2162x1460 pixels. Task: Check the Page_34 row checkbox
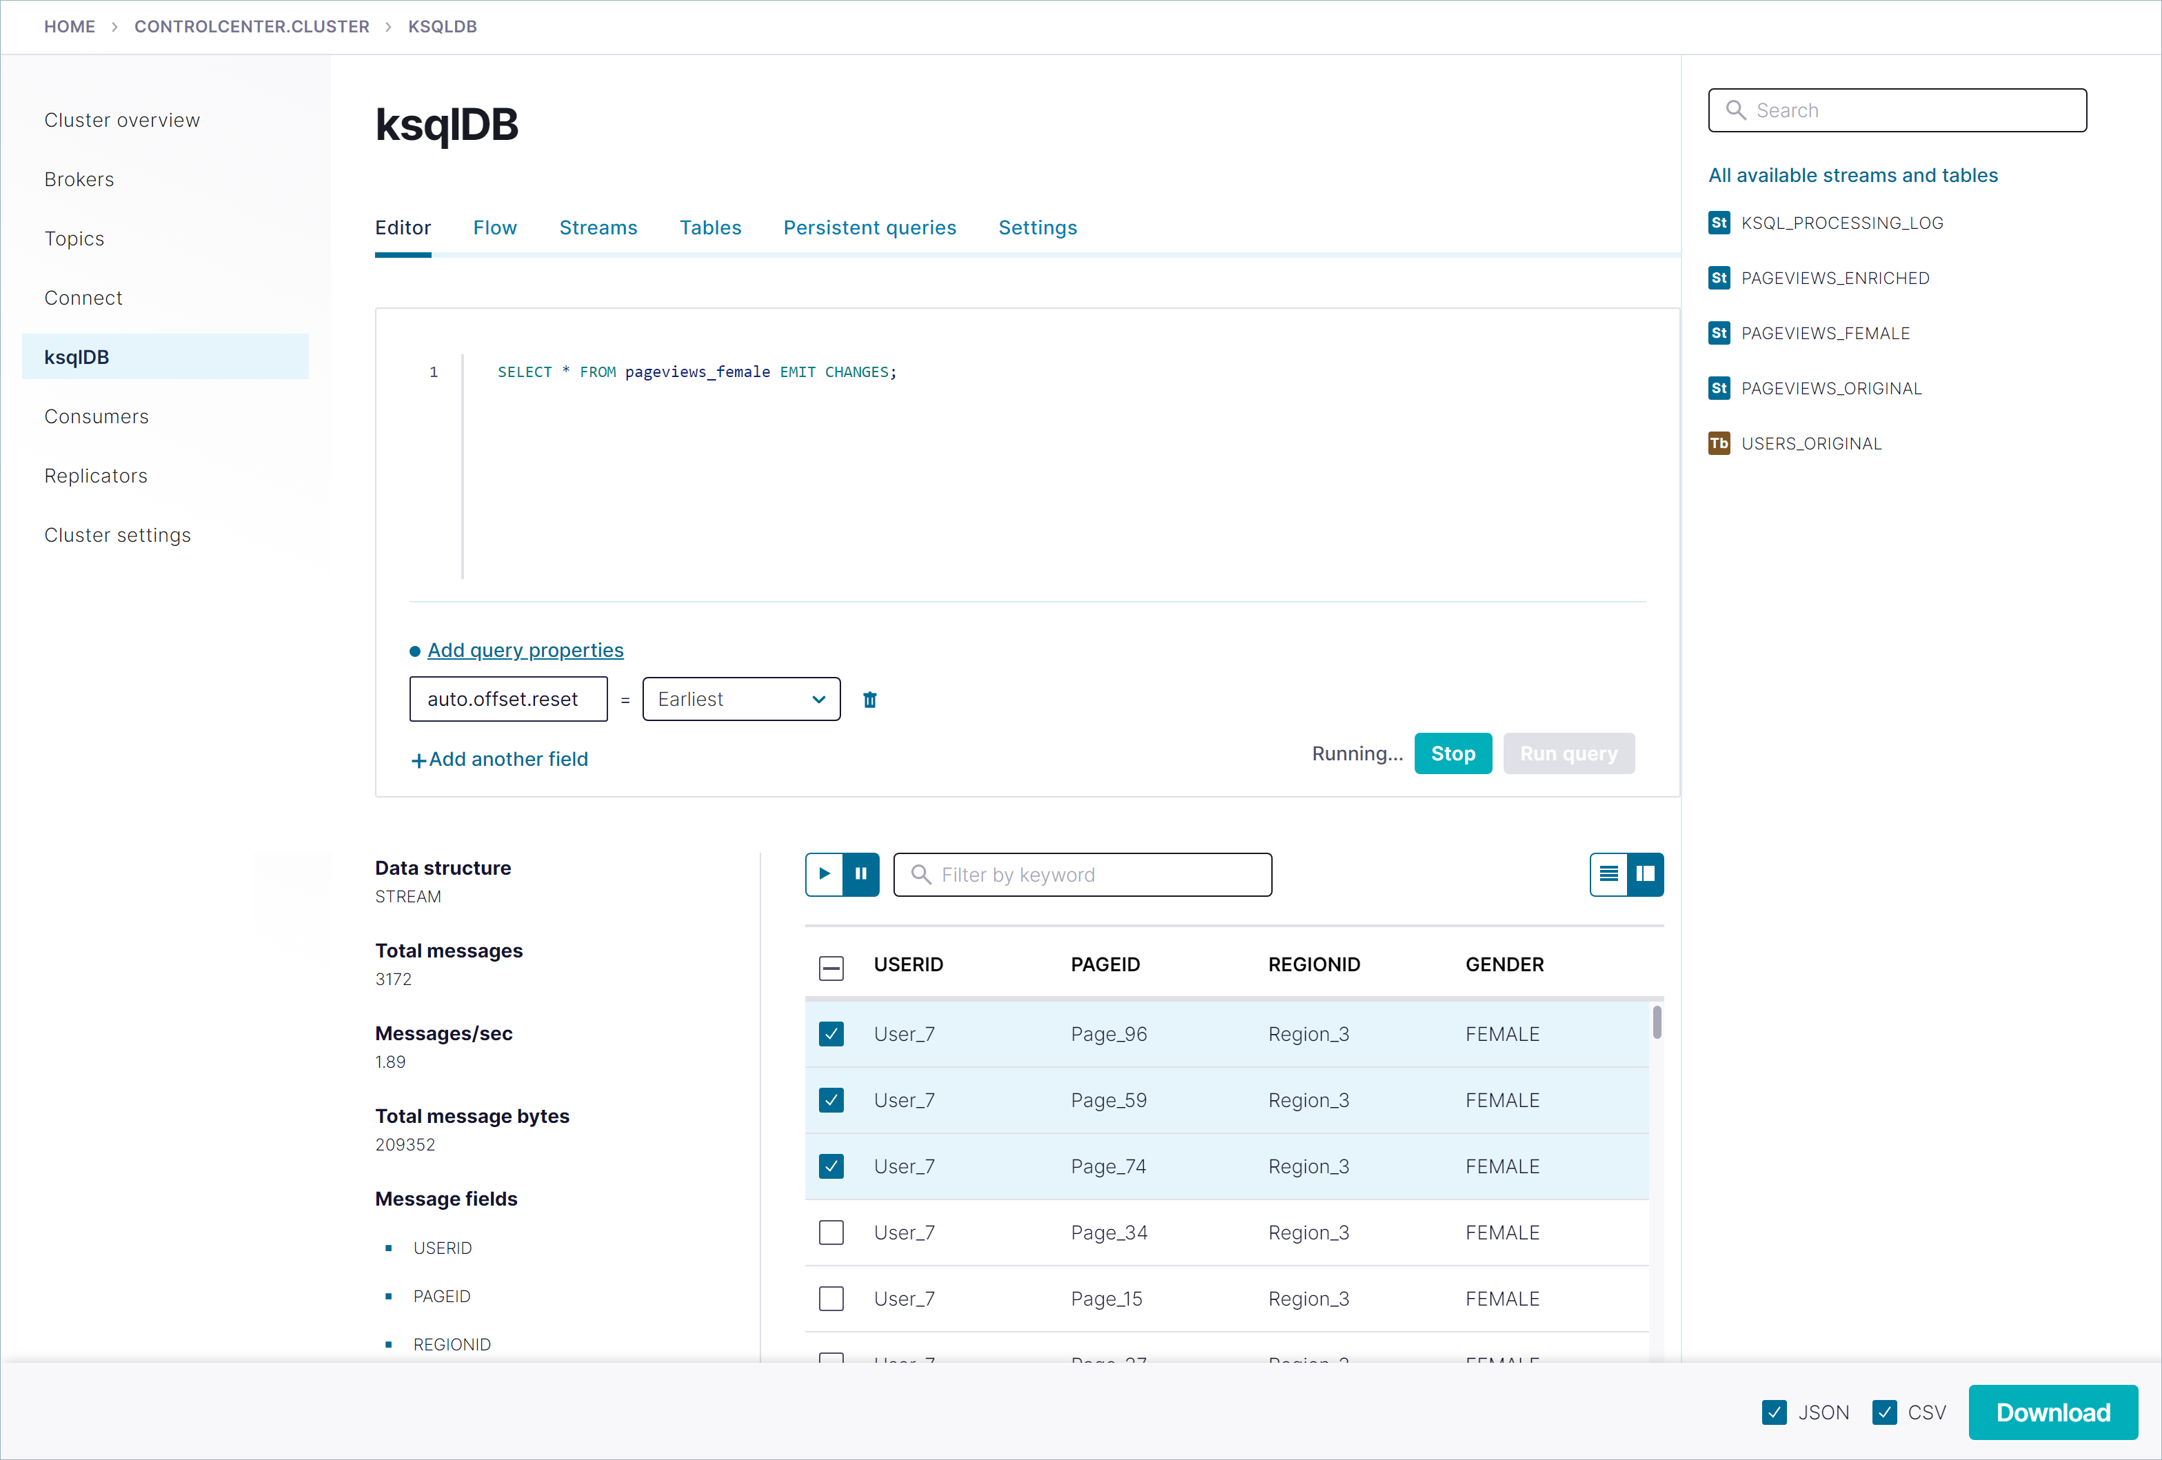[x=831, y=1232]
